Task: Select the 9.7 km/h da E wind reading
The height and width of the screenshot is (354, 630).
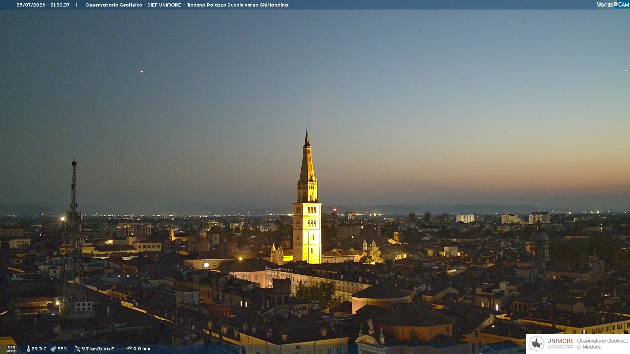Action: [98, 349]
